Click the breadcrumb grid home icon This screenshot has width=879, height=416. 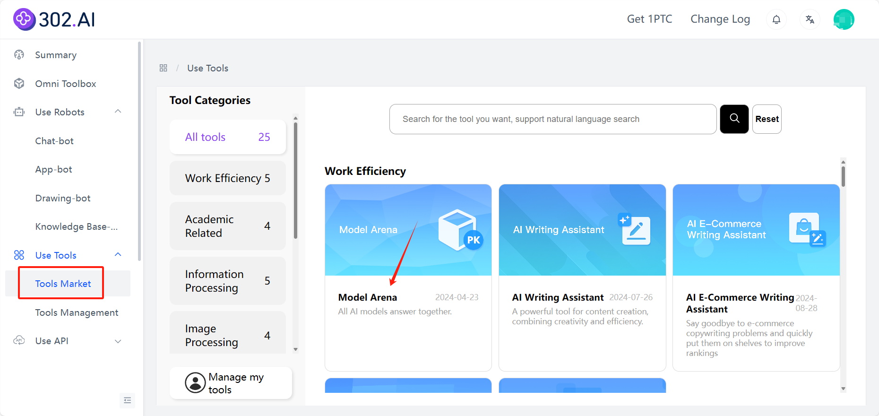(164, 68)
